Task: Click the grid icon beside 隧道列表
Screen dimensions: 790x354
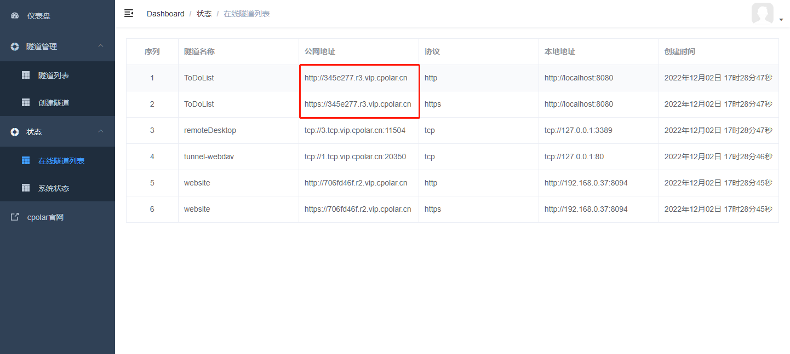Action: click(26, 75)
